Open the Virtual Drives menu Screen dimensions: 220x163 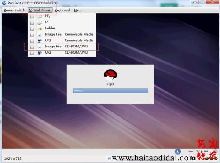(x=40, y=10)
